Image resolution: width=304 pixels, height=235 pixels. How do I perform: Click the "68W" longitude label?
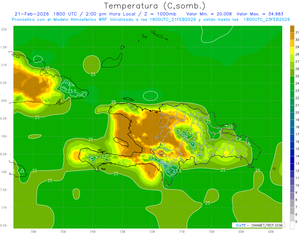(x=271, y=231)
